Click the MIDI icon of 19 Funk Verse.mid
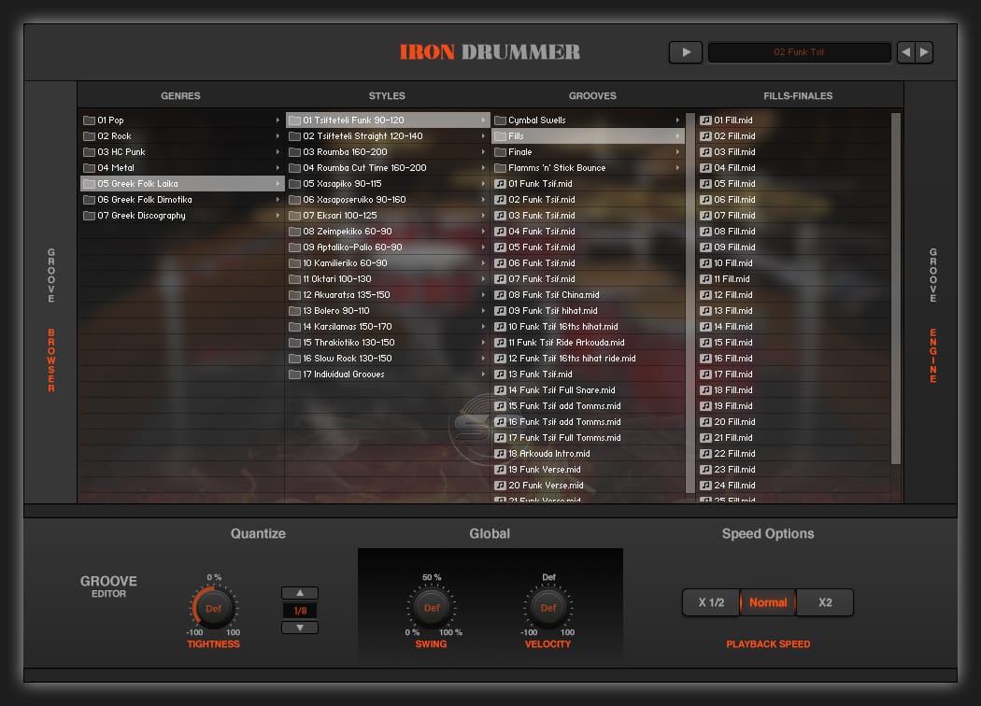 pos(500,470)
